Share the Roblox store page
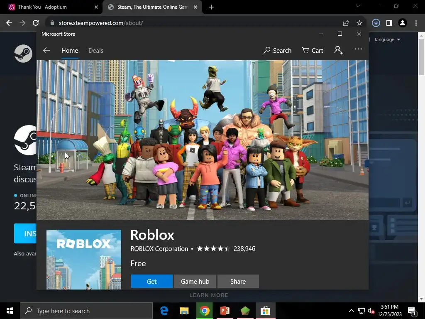425x319 pixels. tap(238, 281)
